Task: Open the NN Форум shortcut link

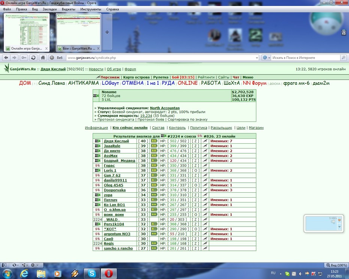Action: 255,83
